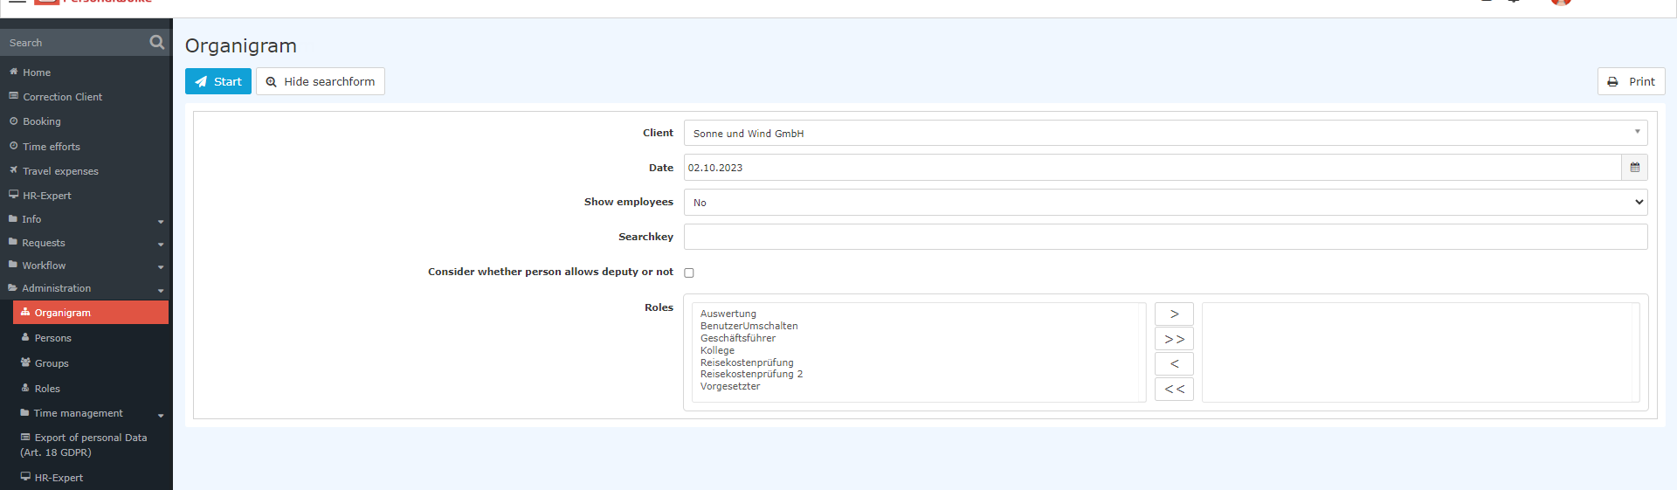
Task: Click the Booking clock icon
Action: pos(13,121)
